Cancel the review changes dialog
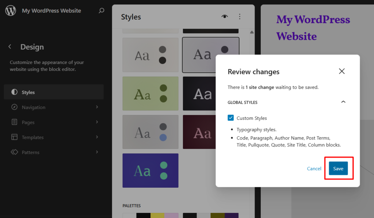The width and height of the screenshot is (374, 218). pos(314,168)
